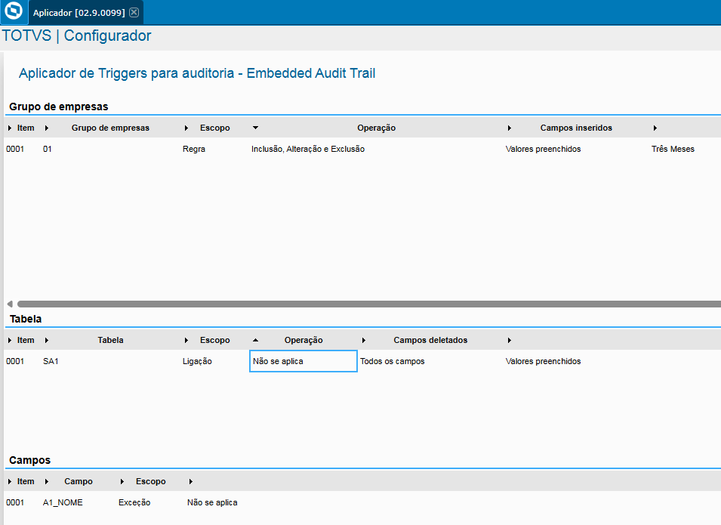
Task: Select Valores preenchidos in Grupo de empresas row
Action: [x=543, y=149]
